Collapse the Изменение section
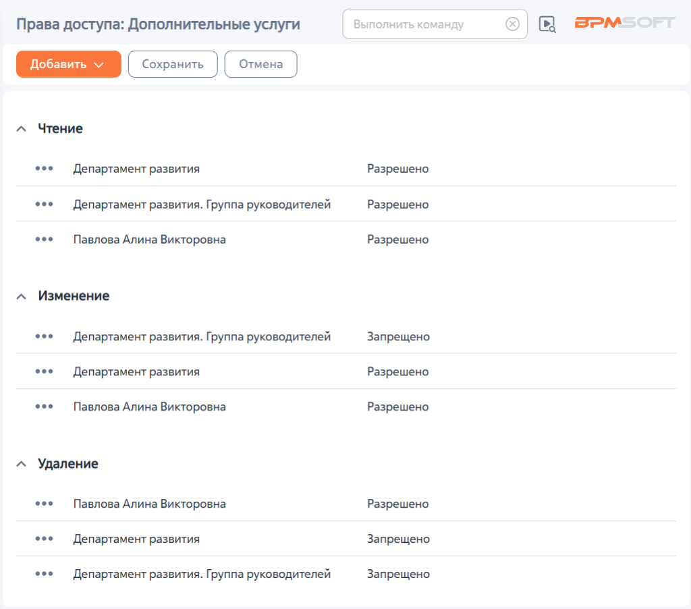This screenshot has width=691, height=609. [21, 296]
